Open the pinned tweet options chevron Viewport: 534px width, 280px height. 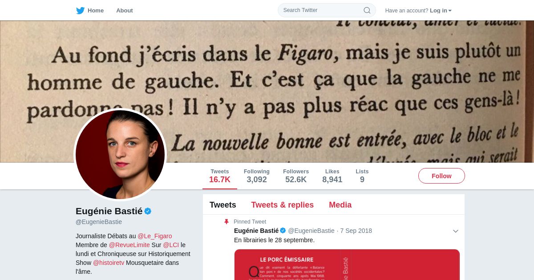click(x=456, y=231)
